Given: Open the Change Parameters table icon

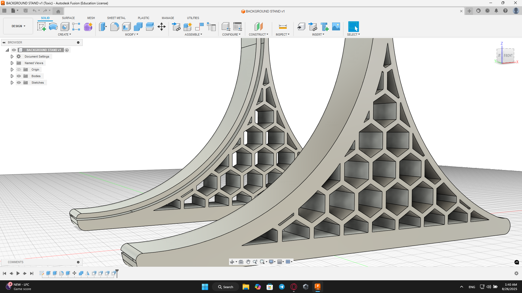Looking at the screenshot, I should tap(237, 27).
